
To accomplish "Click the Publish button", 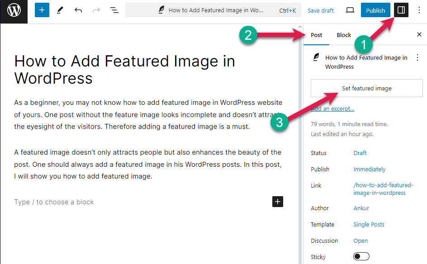I will (375, 10).
